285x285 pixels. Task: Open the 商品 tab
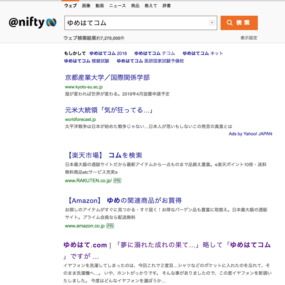point(135,6)
